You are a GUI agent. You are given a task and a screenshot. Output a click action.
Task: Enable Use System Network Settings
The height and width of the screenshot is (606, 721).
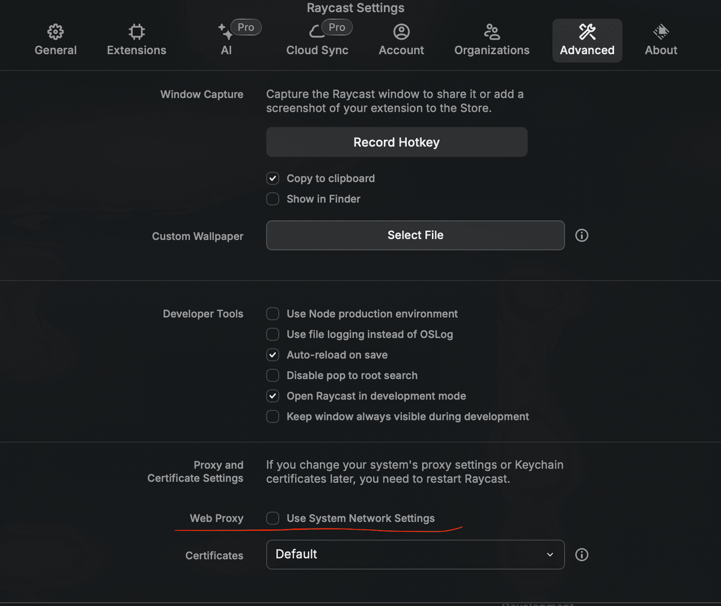pos(272,518)
